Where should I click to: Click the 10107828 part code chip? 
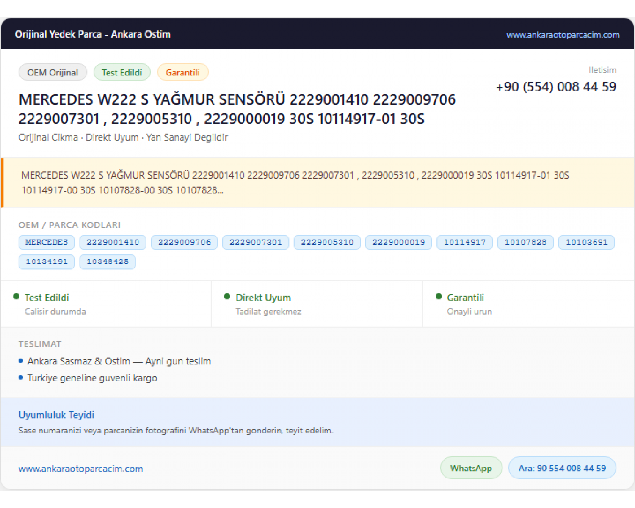(x=526, y=242)
